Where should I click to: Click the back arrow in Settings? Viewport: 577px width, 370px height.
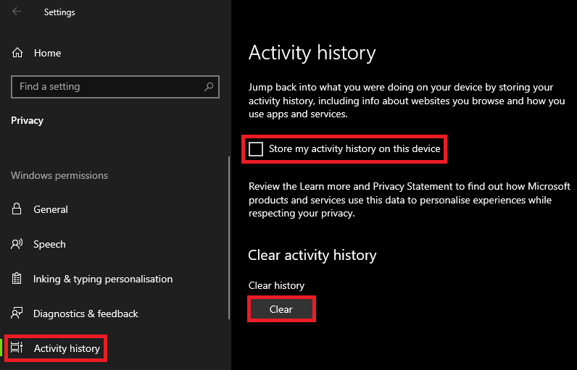pos(17,12)
